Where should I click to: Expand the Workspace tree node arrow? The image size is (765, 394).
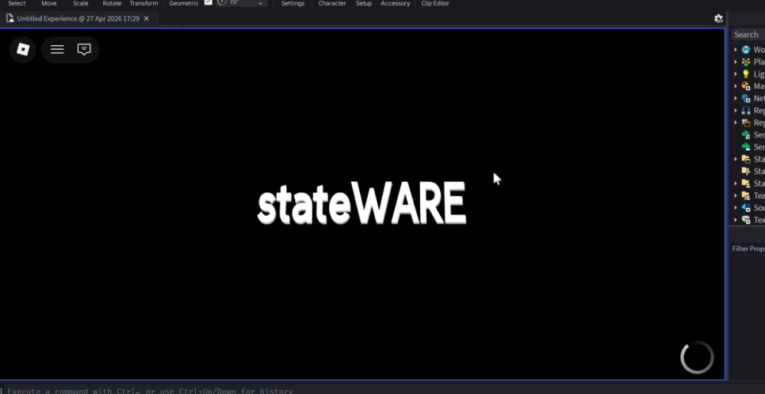point(736,50)
